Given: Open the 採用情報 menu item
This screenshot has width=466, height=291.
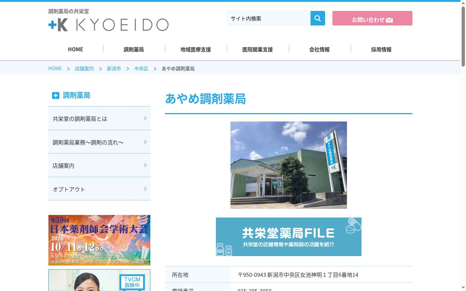Looking at the screenshot, I should [381, 49].
